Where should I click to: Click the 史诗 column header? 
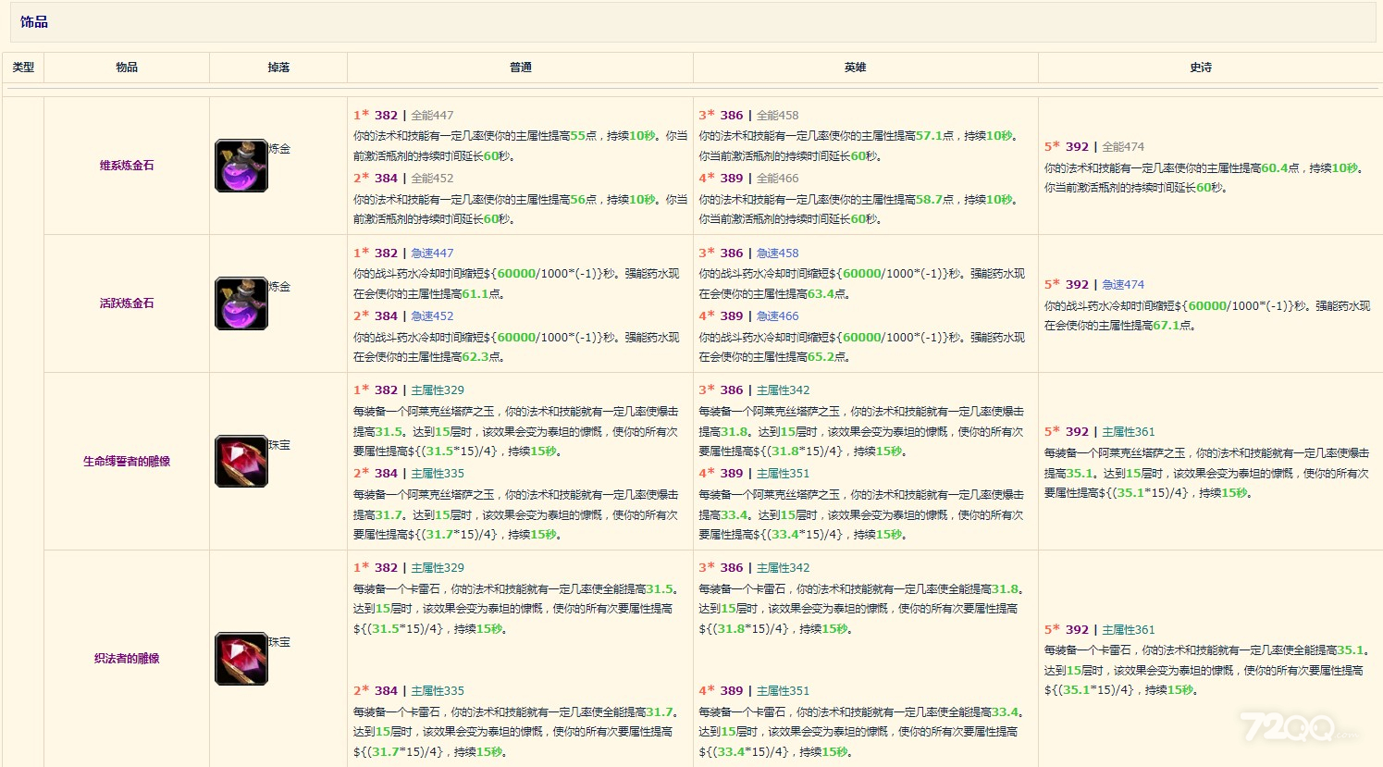click(1201, 68)
